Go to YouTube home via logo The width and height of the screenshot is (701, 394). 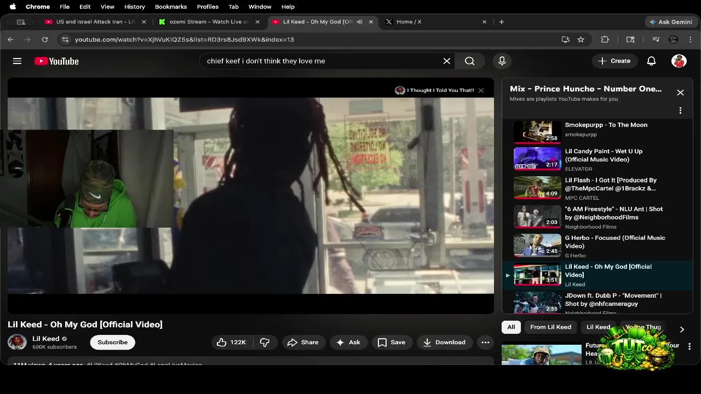[x=57, y=61]
